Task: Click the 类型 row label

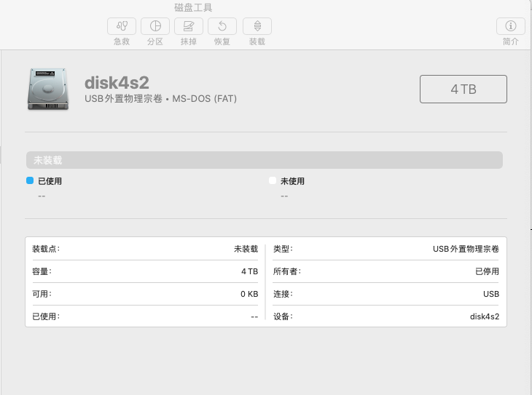Action: click(x=283, y=249)
